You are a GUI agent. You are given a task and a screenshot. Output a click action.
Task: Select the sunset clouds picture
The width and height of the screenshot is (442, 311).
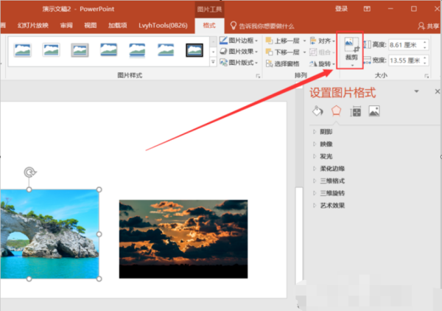coord(183,239)
